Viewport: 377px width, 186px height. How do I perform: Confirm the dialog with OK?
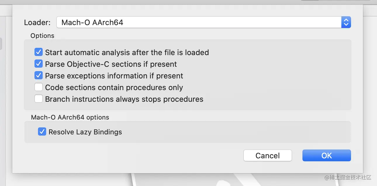326,155
